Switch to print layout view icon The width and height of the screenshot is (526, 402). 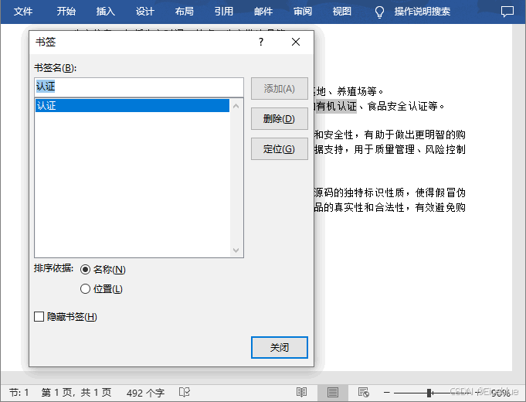(x=333, y=392)
